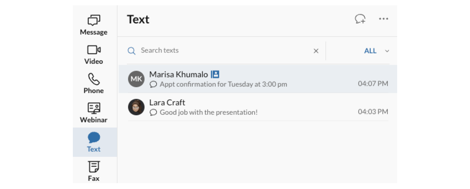Open the ALL filter dropdown

370,51
